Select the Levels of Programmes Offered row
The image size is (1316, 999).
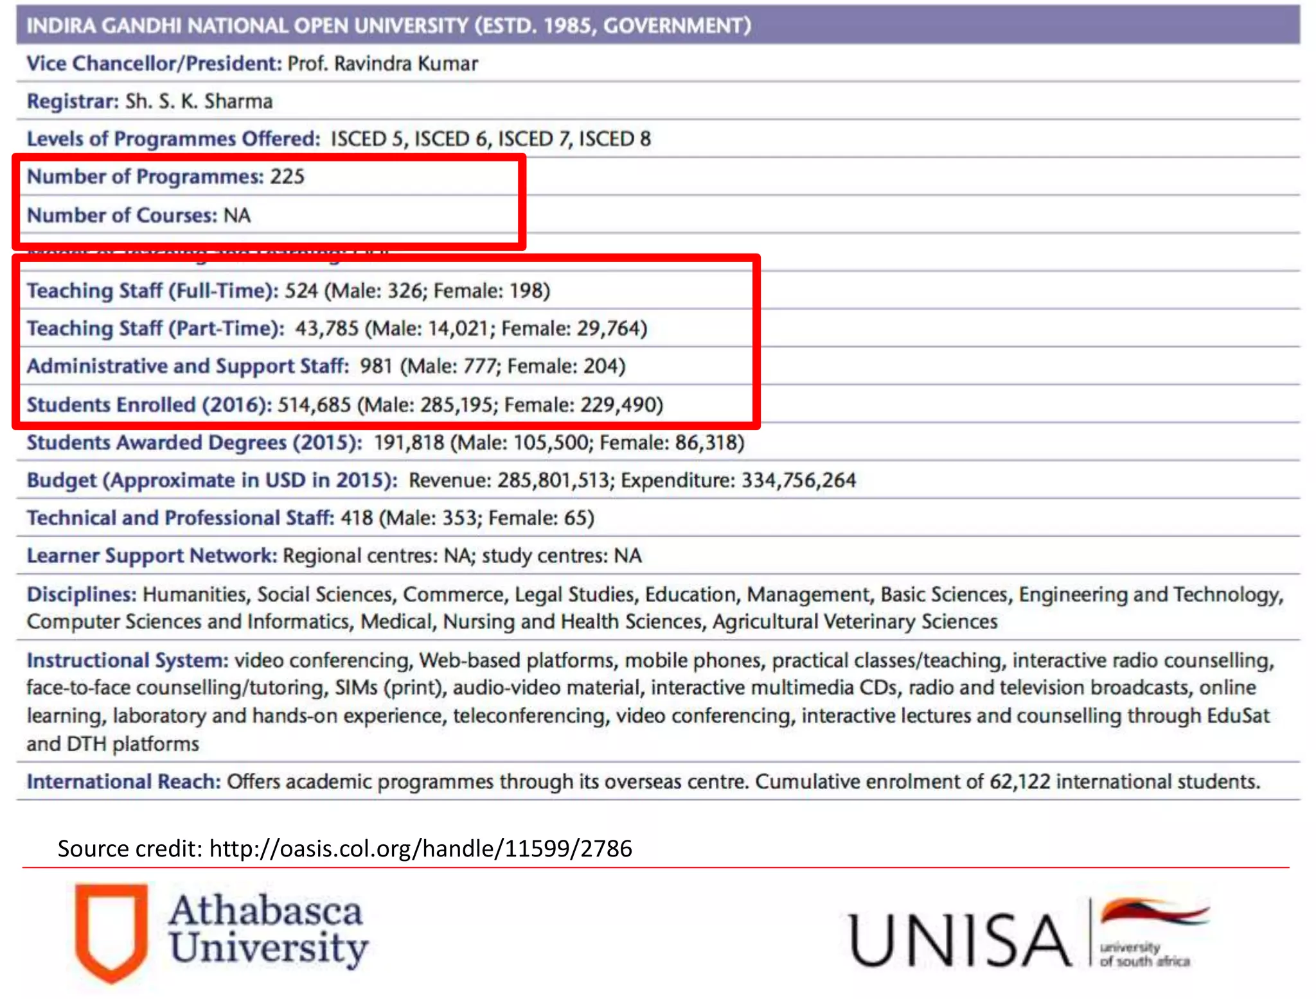(658, 139)
